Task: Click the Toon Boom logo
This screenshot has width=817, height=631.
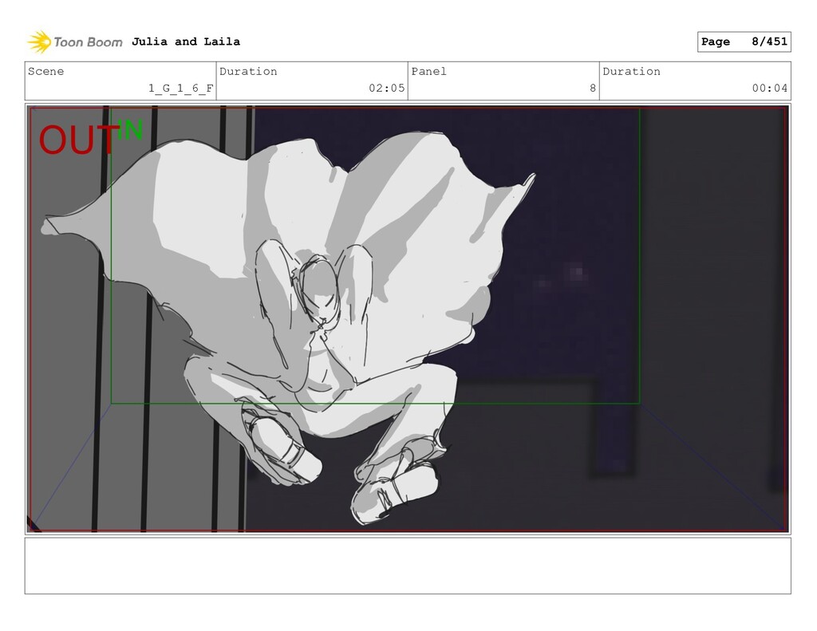Action: pyautogui.click(x=74, y=41)
